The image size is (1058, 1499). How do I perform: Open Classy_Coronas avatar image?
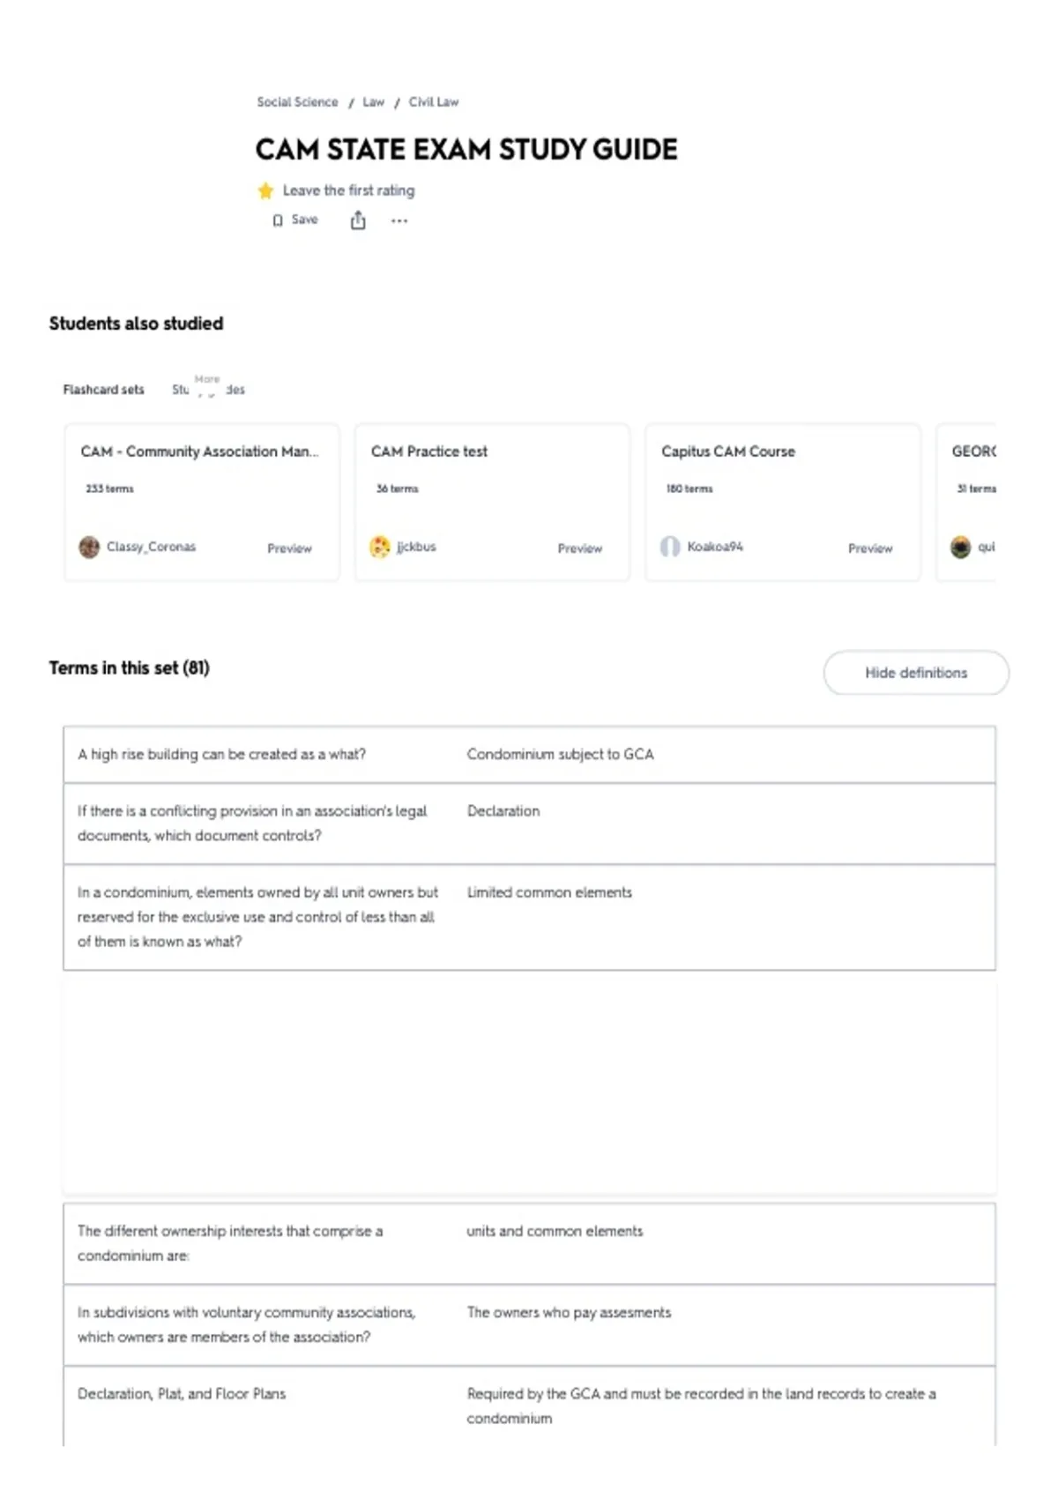89,547
